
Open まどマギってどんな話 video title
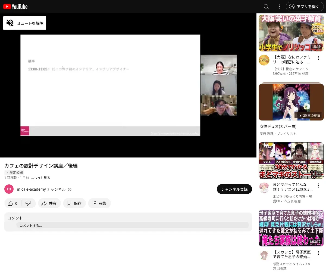click(x=293, y=187)
